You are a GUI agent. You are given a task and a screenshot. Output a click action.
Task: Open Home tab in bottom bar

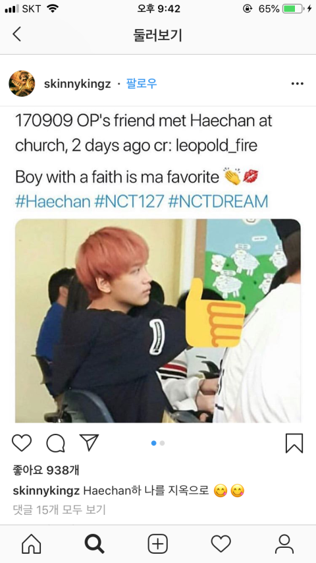coord(32,544)
